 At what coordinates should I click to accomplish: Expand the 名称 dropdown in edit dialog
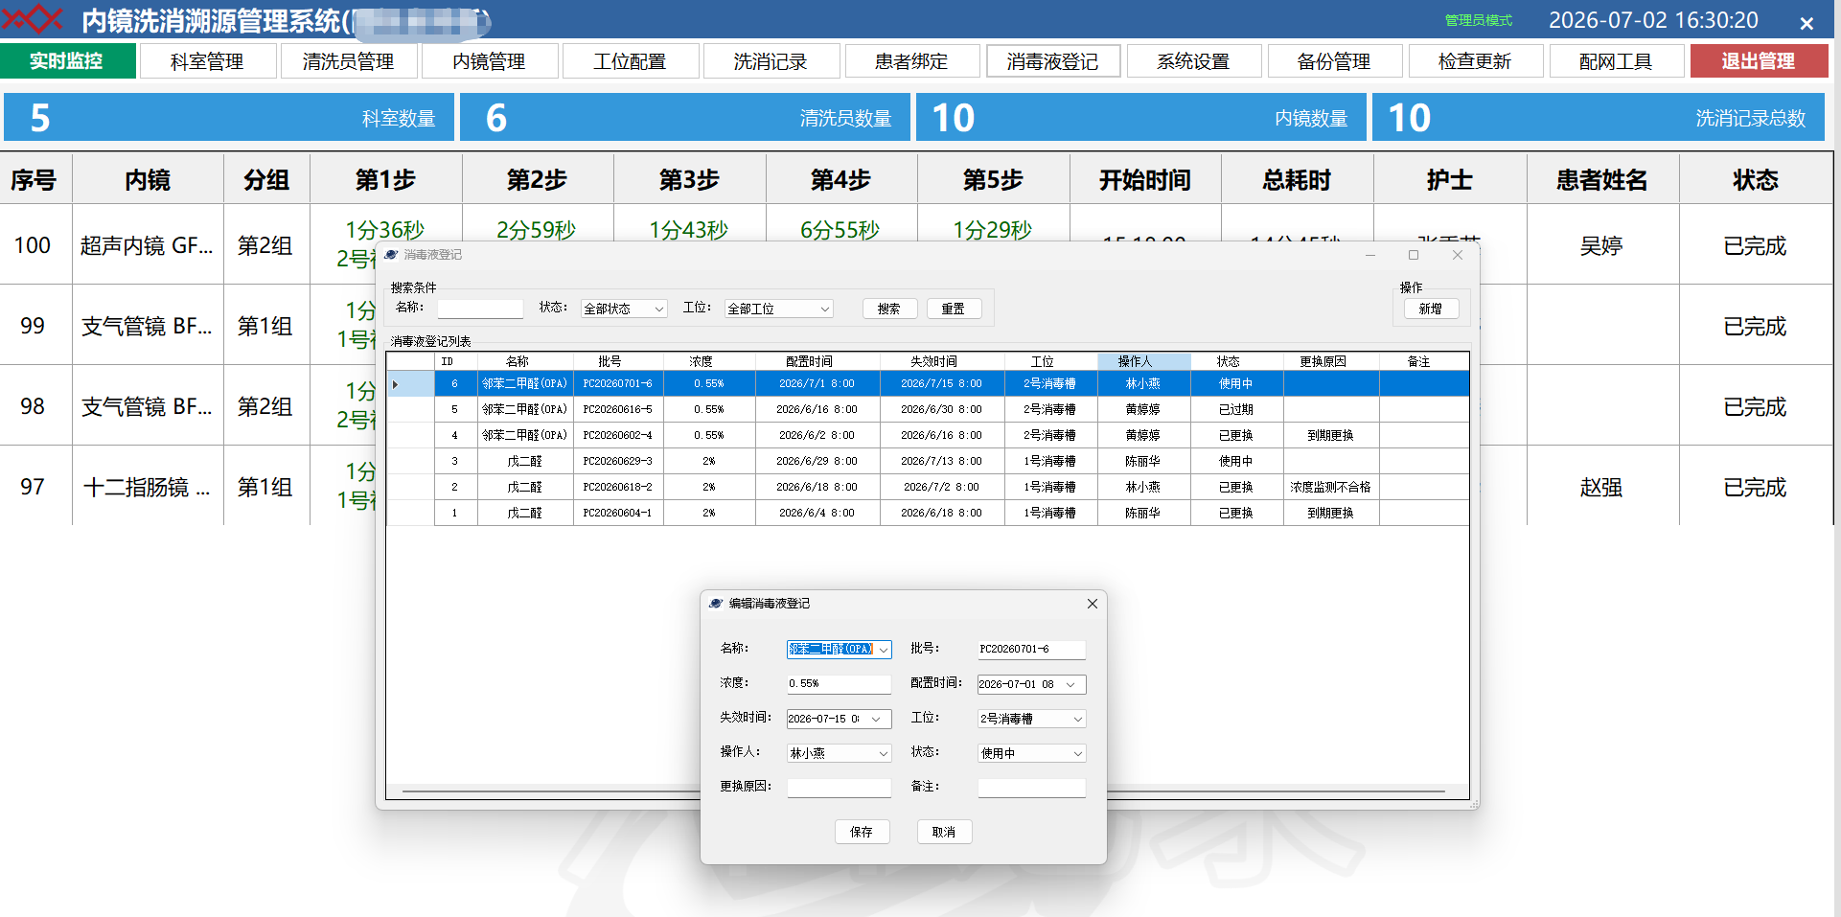click(884, 650)
